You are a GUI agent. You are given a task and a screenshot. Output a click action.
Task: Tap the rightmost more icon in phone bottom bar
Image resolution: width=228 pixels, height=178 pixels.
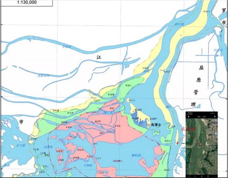pyautogui.click(x=214, y=176)
